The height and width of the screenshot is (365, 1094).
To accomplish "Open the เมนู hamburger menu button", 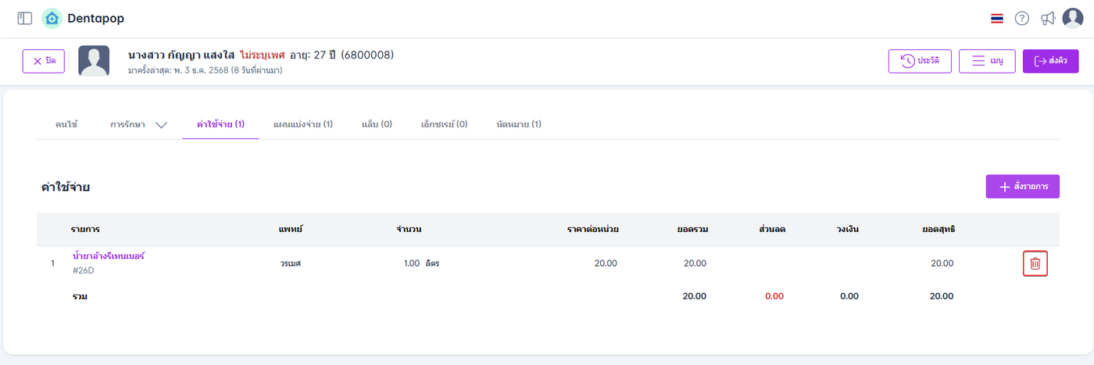I will point(986,61).
